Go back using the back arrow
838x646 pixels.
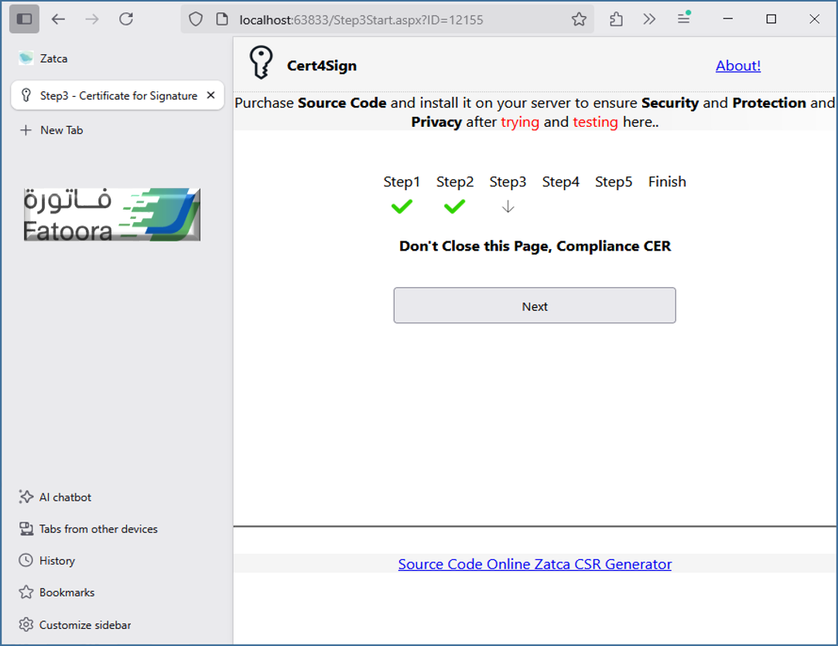tap(59, 19)
